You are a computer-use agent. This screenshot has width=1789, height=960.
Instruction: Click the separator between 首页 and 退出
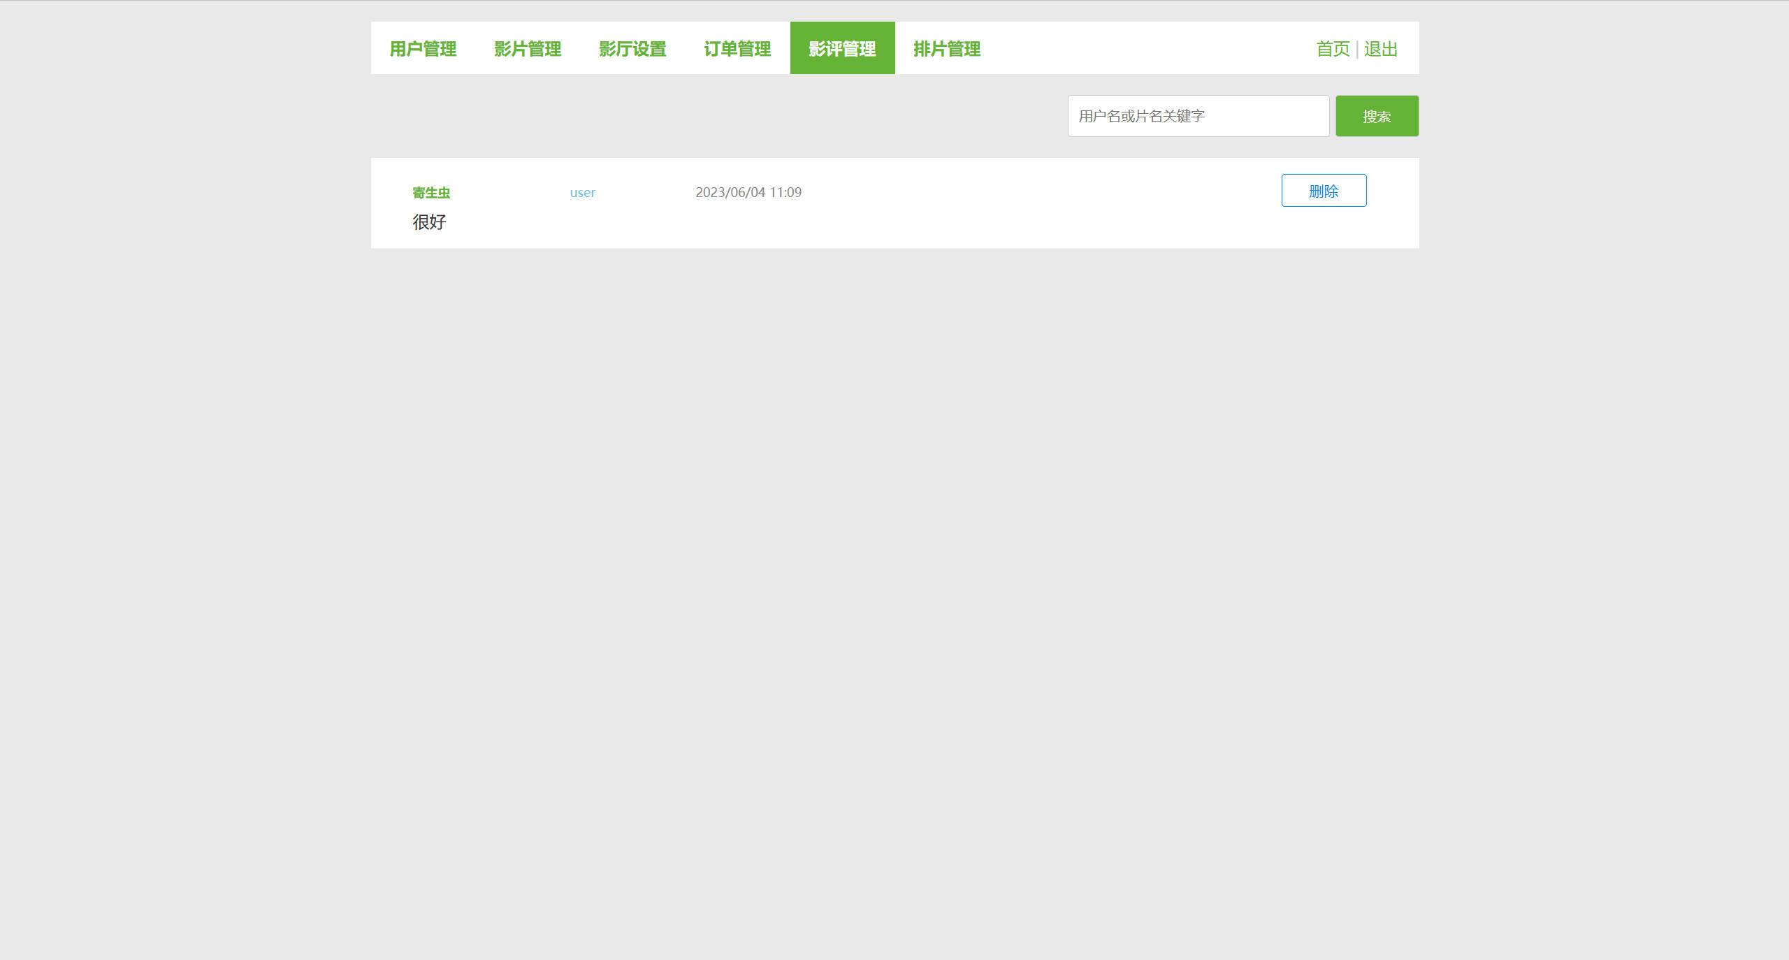[1356, 49]
